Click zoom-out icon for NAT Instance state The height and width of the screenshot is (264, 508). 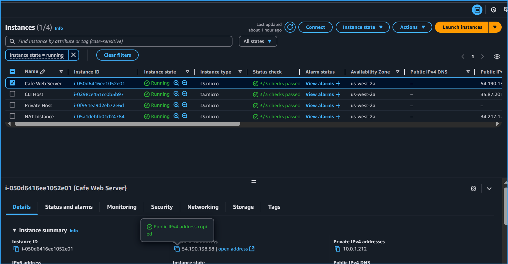tap(185, 116)
